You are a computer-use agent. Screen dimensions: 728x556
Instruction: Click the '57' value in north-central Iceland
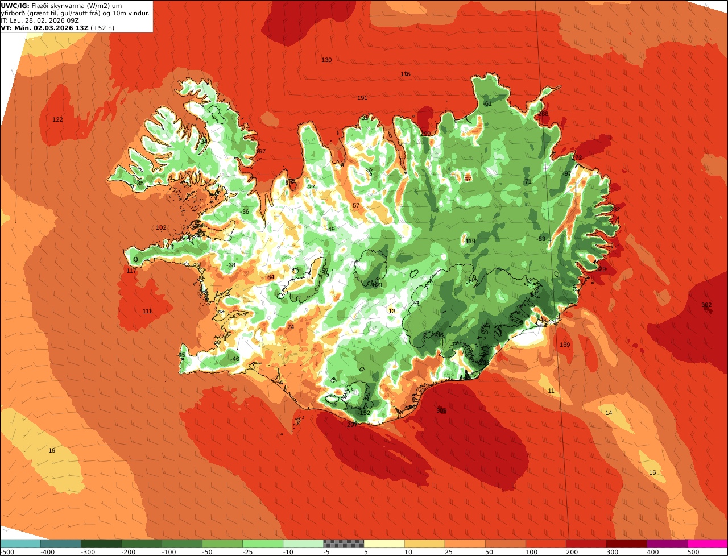356,206
